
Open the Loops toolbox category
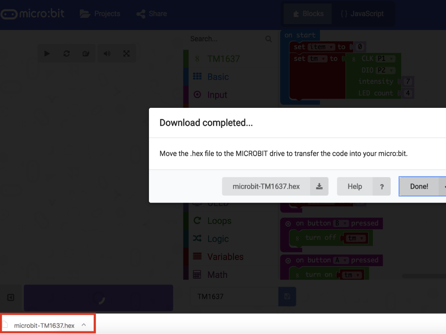pos(231,220)
